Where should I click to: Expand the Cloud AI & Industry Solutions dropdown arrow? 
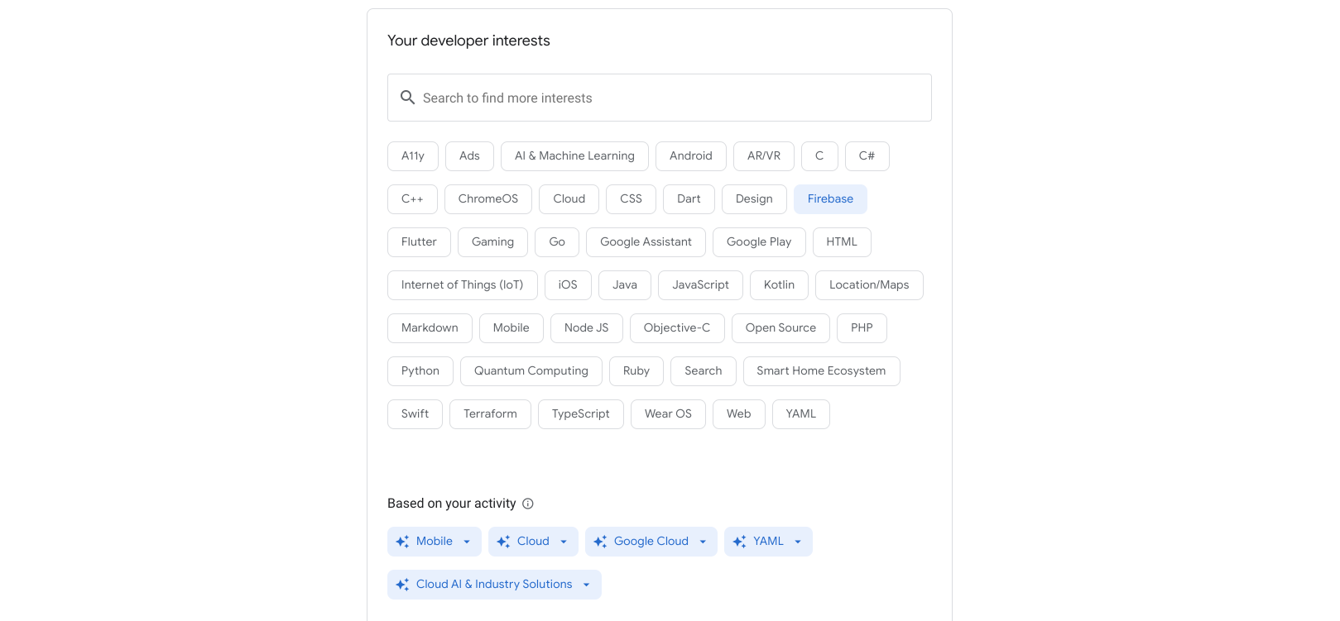(586, 585)
